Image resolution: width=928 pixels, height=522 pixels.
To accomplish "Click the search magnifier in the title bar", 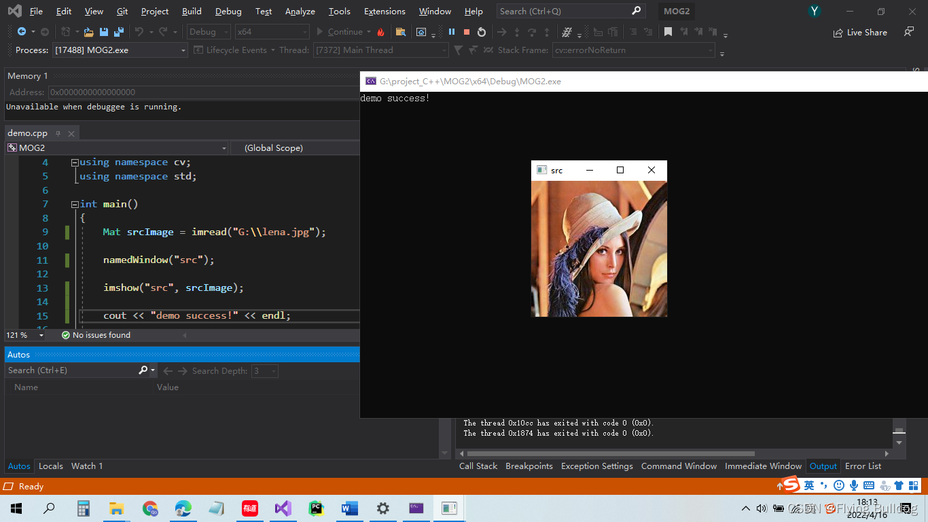I will coord(637,11).
